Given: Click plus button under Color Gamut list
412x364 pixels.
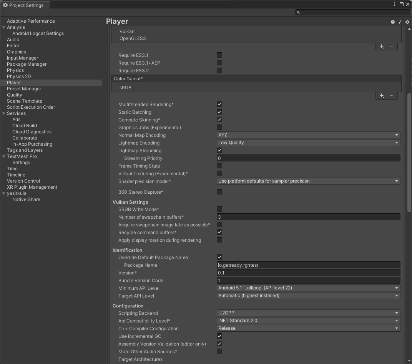Looking at the screenshot, I should point(382,95).
